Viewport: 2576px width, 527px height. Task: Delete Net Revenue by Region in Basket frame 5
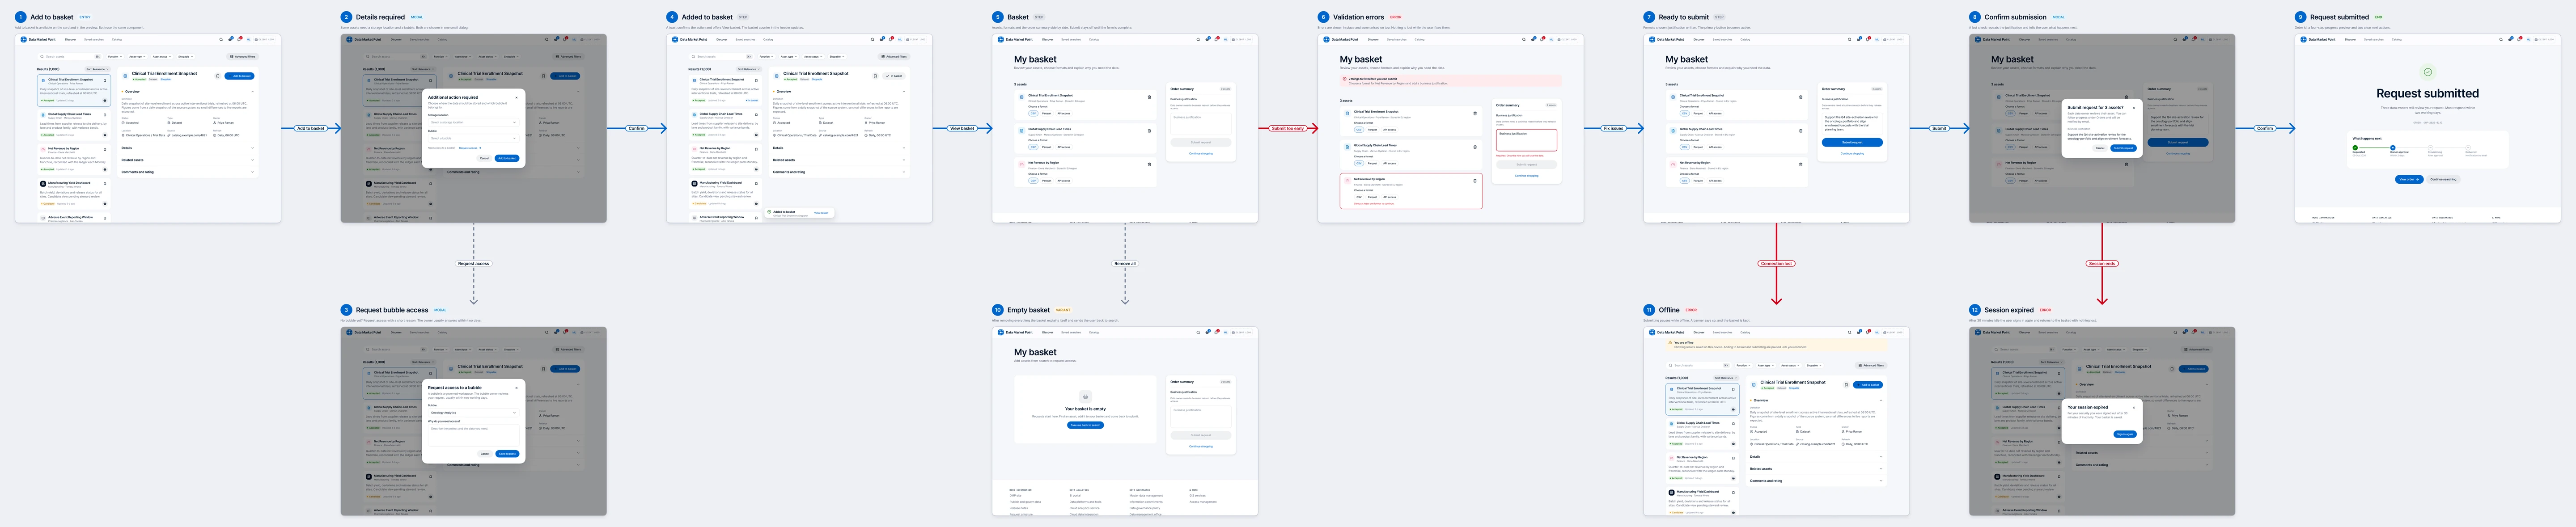tap(1149, 165)
